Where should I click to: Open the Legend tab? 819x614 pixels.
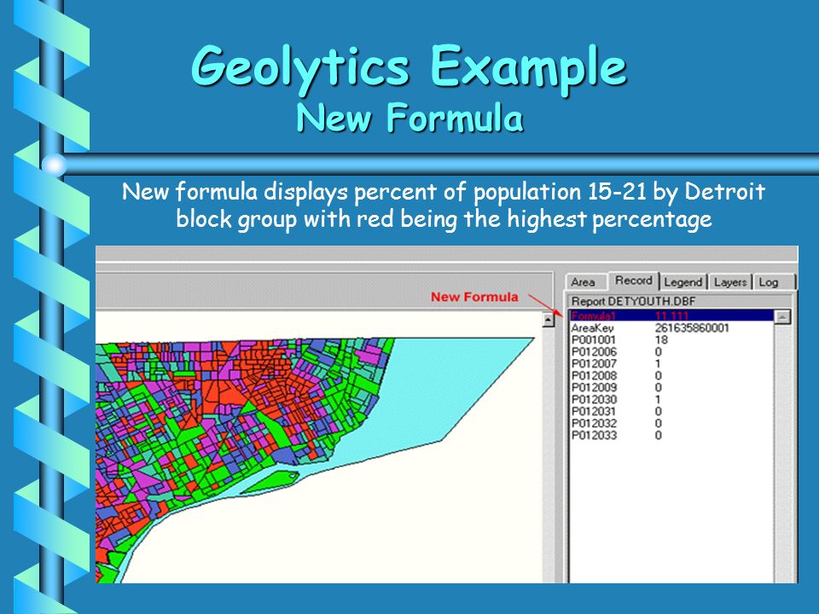683,282
